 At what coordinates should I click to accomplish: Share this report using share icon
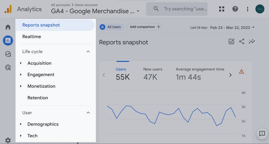pyautogui.click(x=242, y=41)
